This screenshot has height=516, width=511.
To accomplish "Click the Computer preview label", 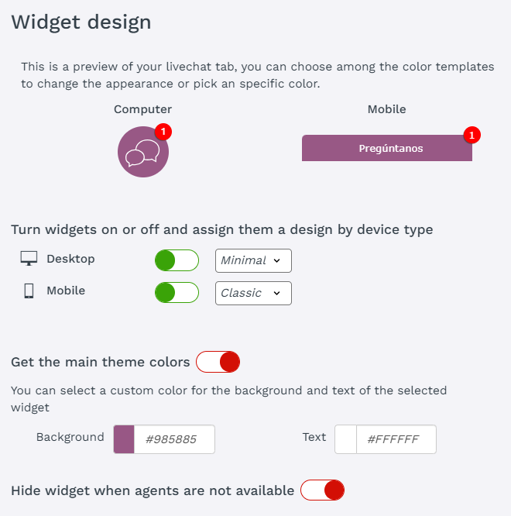I will click(x=143, y=109).
